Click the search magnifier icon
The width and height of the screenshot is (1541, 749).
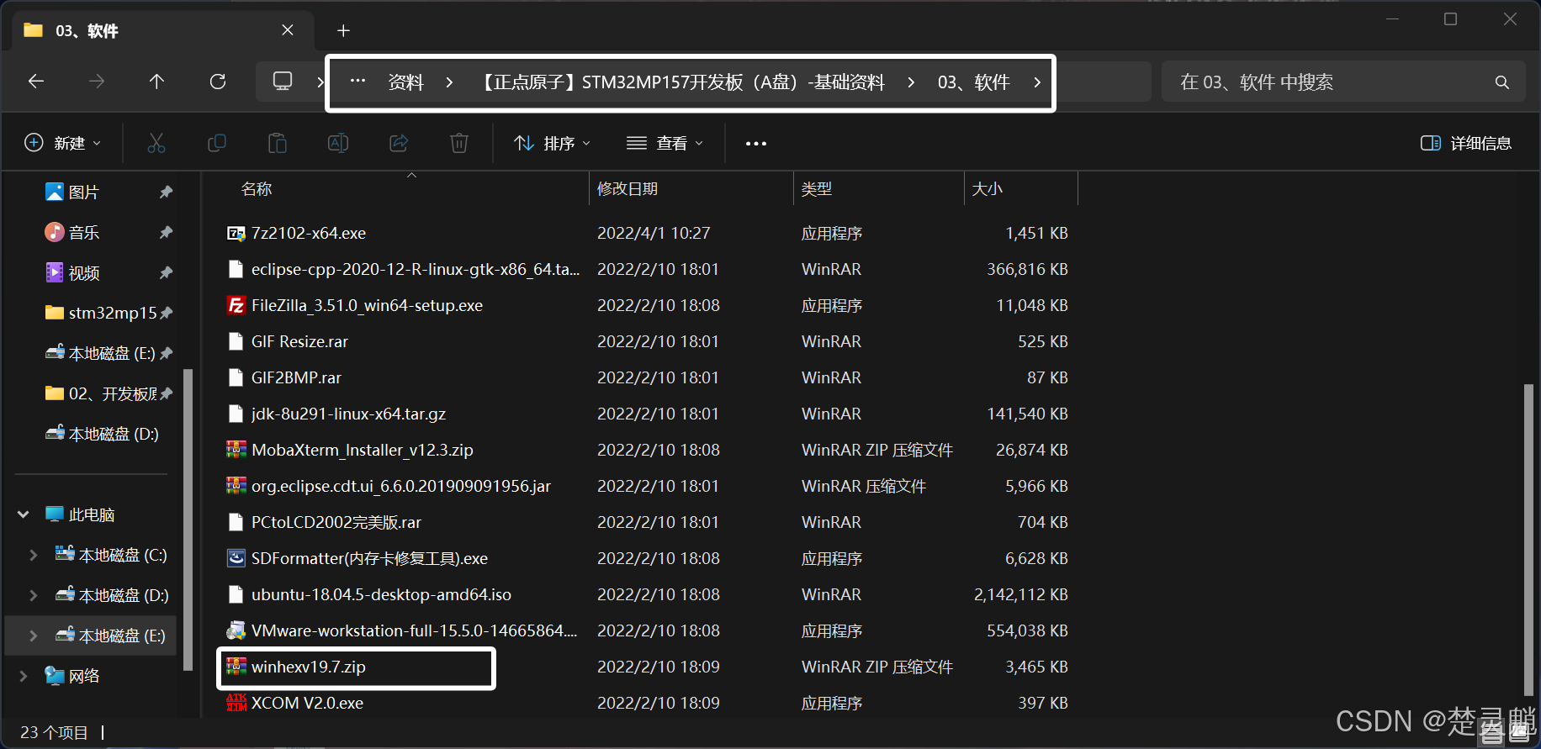(1502, 82)
